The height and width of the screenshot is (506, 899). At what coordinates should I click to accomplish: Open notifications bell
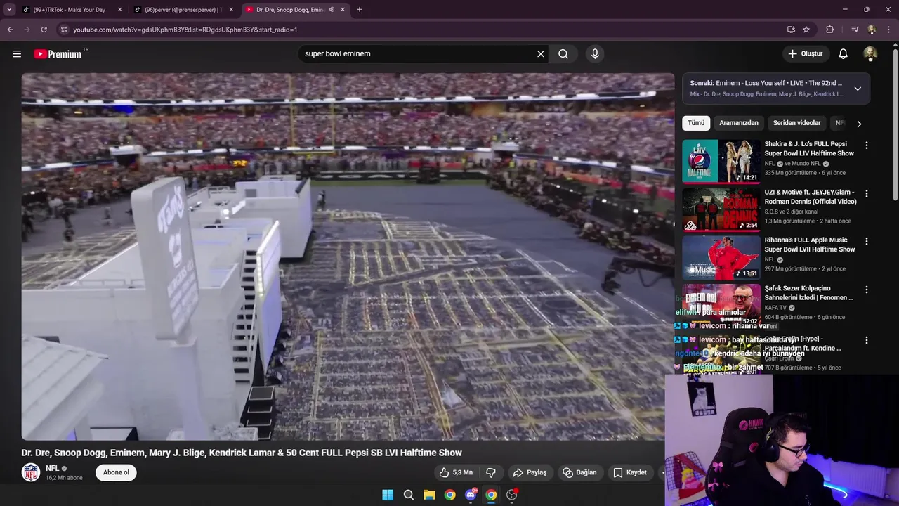click(844, 53)
